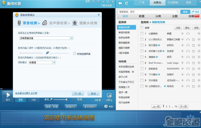Viewport: 201px width, 128px height.
Task: Listen to Bad Roman... via headphone icon
Action: [188, 63]
